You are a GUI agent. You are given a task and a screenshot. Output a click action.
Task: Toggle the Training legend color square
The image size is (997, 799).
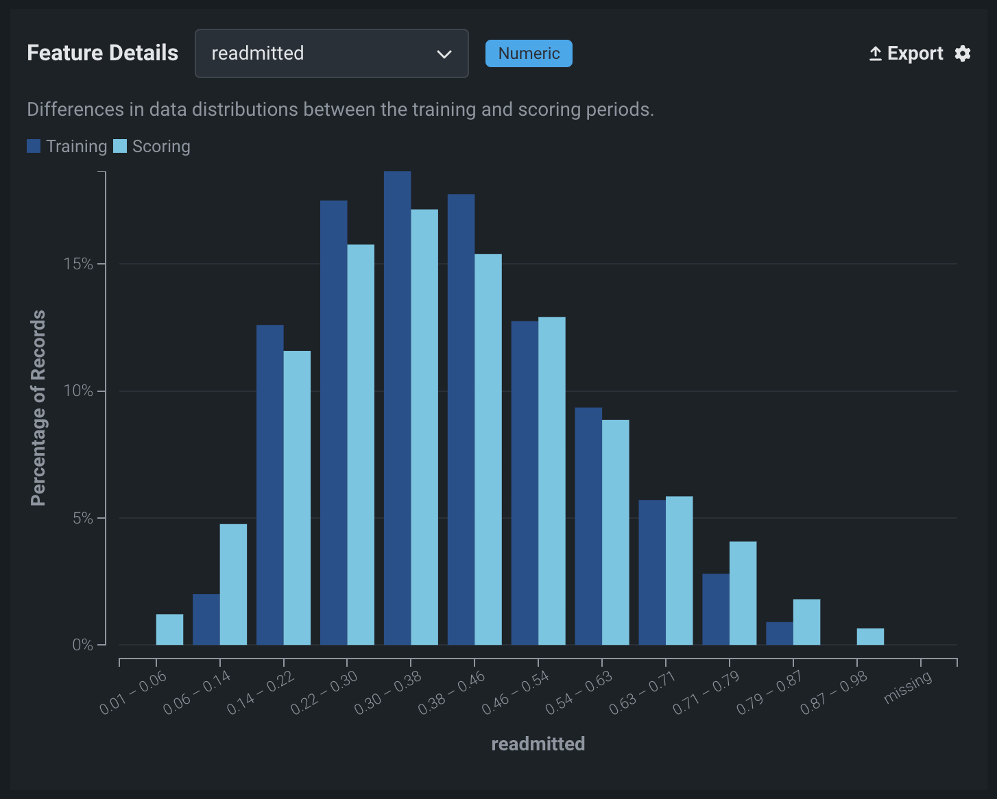[34, 146]
